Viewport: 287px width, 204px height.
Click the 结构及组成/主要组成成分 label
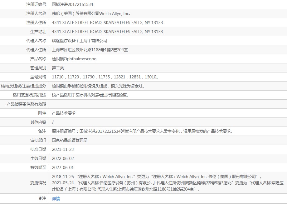click(24, 86)
